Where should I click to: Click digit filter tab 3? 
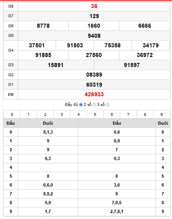[x=62, y=115]
